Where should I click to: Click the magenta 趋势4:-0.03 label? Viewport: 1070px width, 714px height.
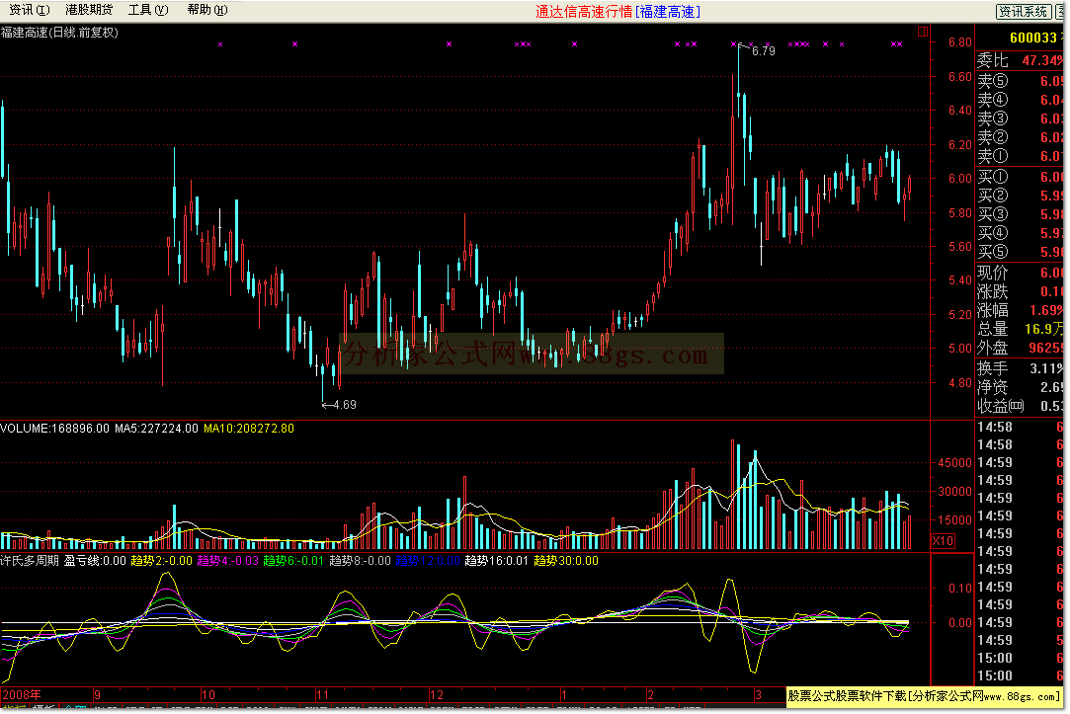pyautogui.click(x=228, y=561)
